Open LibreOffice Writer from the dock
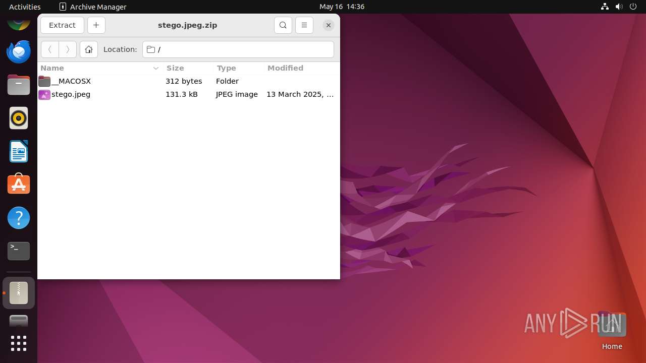This screenshot has width=646, height=363. point(19,151)
